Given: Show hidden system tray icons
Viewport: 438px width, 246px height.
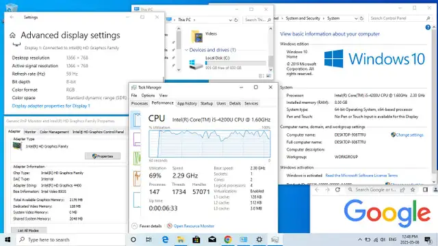Looking at the screenshot, I should pyautogui.click(x=360, y=240).
